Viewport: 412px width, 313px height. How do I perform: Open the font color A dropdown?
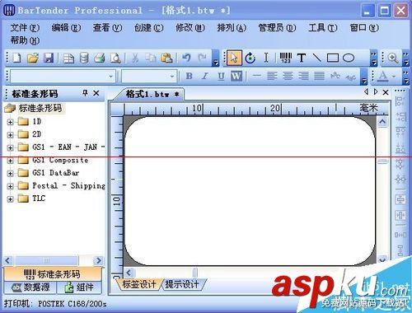coord(394,77)
